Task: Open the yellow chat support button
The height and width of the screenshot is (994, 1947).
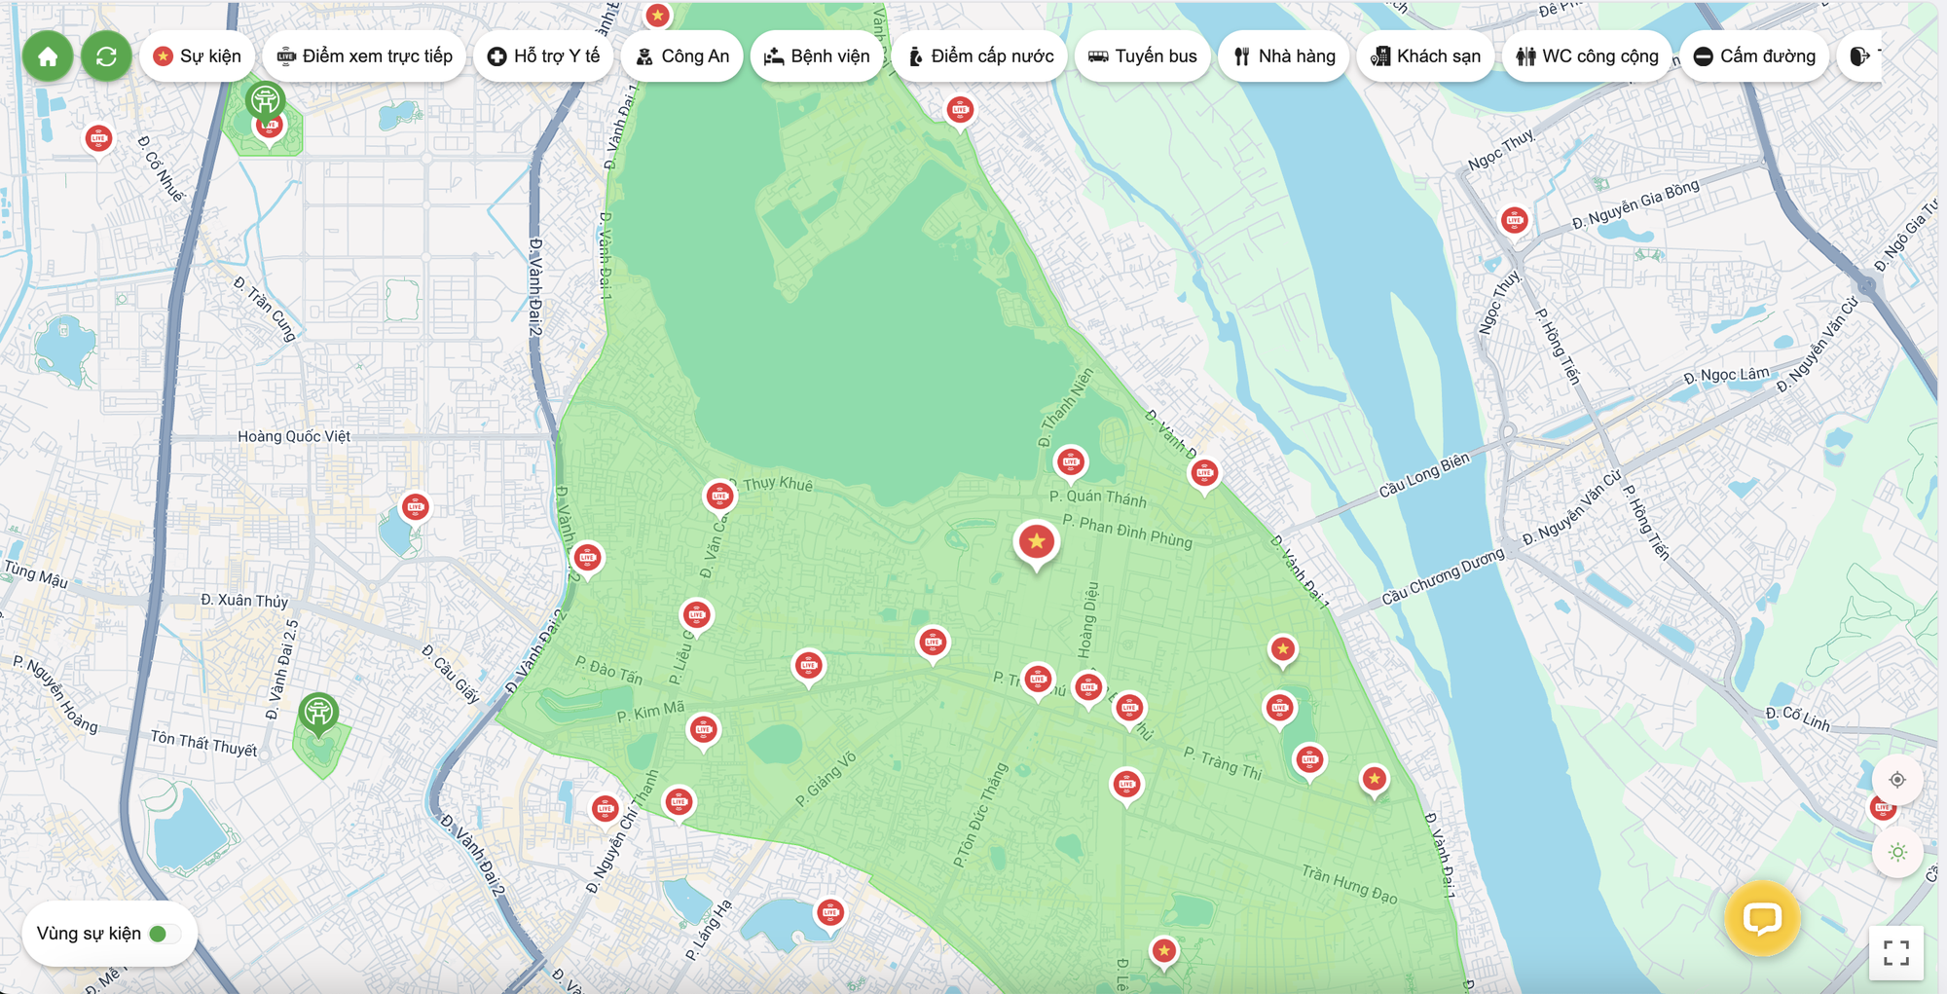Action: 1761,918
